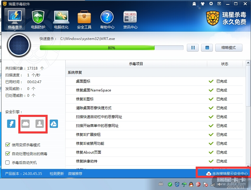Click the user profile engine icon
Image resolution: width=251 pixels, height=190 pixels.
(x=40, y=124)
